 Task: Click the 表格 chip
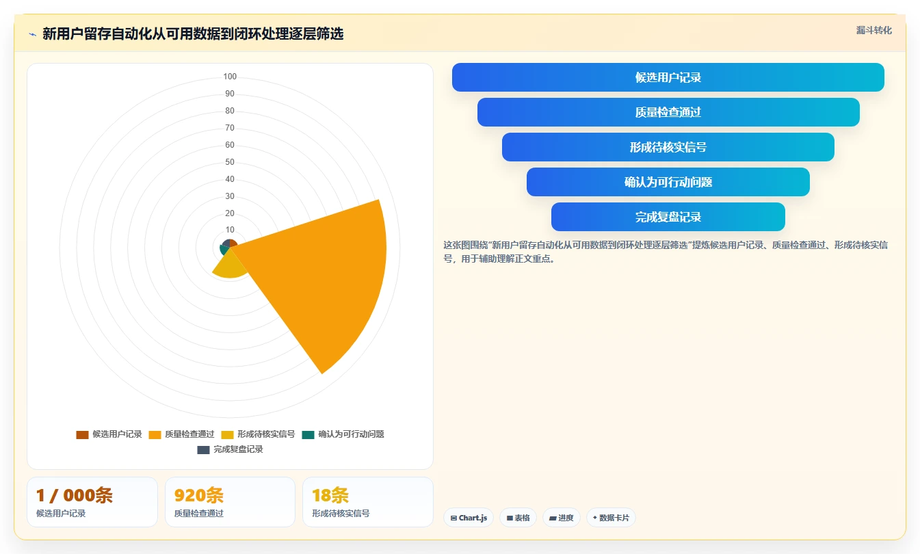pos(518,518)
